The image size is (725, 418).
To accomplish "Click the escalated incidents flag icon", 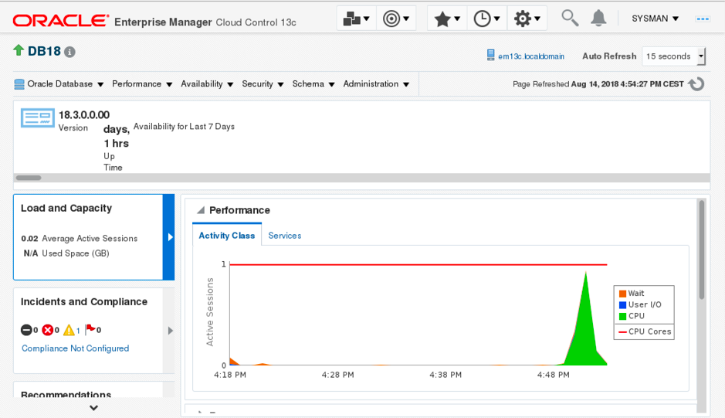I will pyautogui.click(x=90, y=329).
